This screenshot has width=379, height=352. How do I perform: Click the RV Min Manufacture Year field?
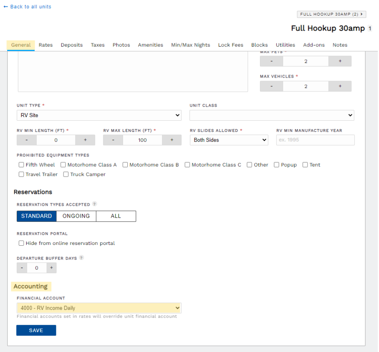pos(315,140)
